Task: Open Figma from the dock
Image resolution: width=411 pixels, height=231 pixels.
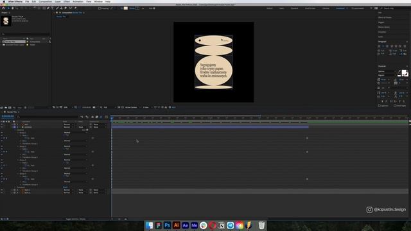Action: (x=158, y=225)
